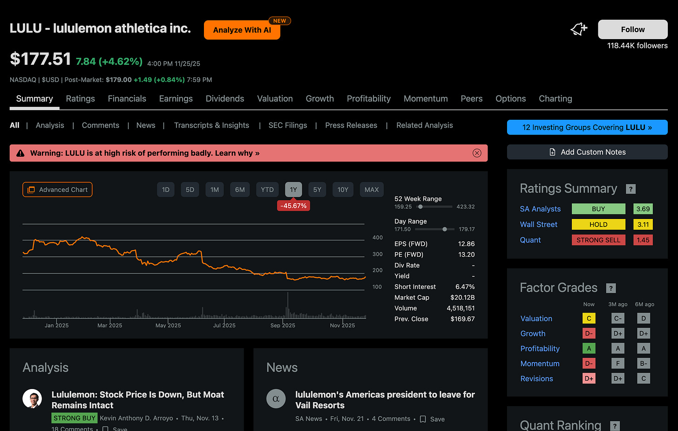Screen dimensions: 678x431
Task: Switch to the Earnings tab
Action: click(x=176, y=99)
